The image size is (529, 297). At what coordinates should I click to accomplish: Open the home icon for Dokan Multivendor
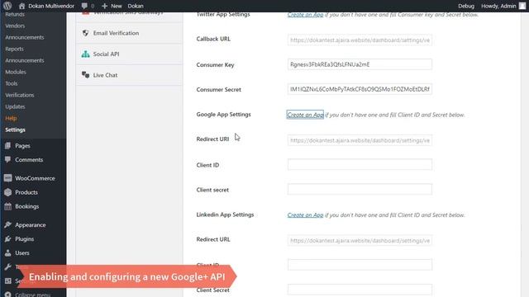coord(22,6)
